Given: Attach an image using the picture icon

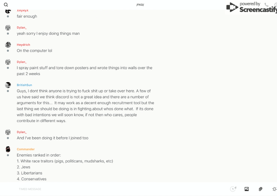Looking at the screenshot, I should click(247, 189).
